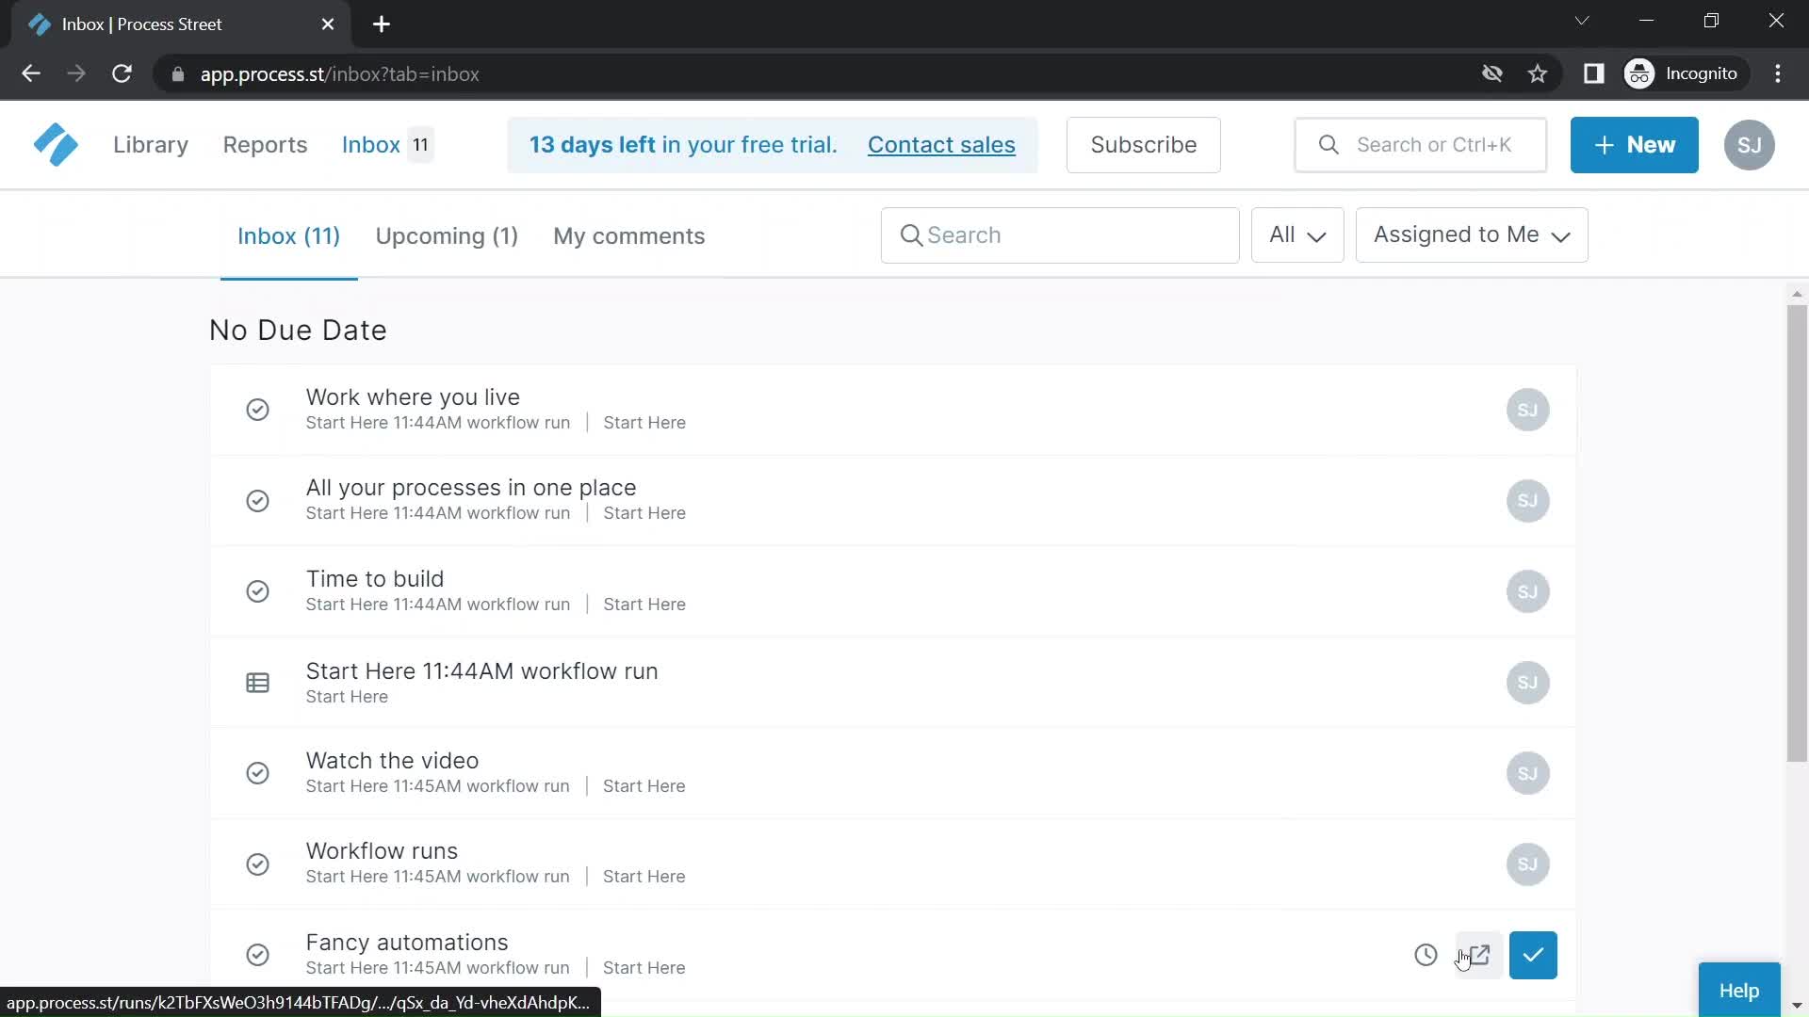Click the Contact sales link
Image resolution: width=1809 pixels, height=1017 pixels.
942,145
